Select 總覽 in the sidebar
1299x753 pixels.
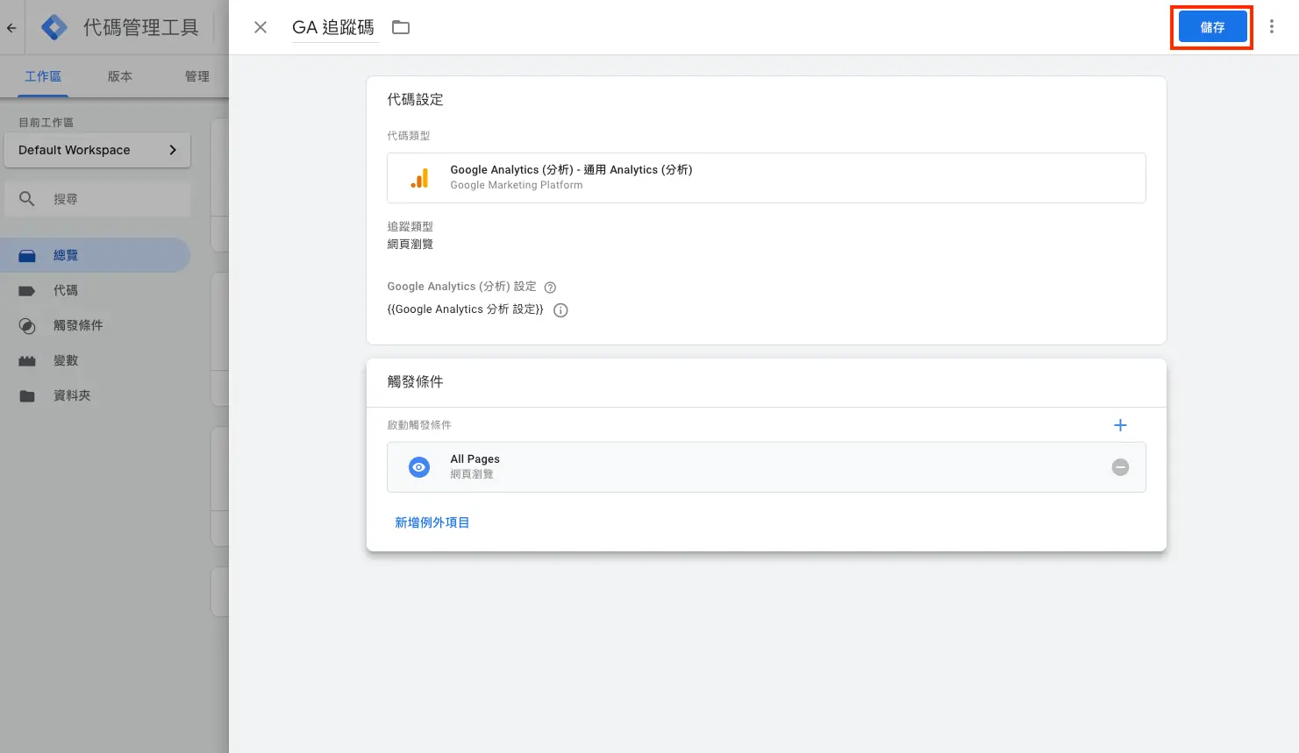95,255
